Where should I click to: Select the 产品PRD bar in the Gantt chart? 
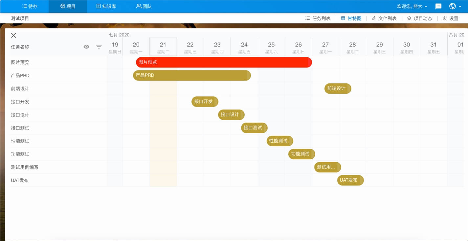coord(191,75)
